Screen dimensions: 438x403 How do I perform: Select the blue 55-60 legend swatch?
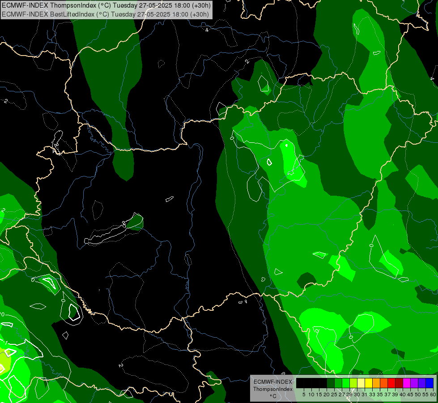click(x=429, y=383)
